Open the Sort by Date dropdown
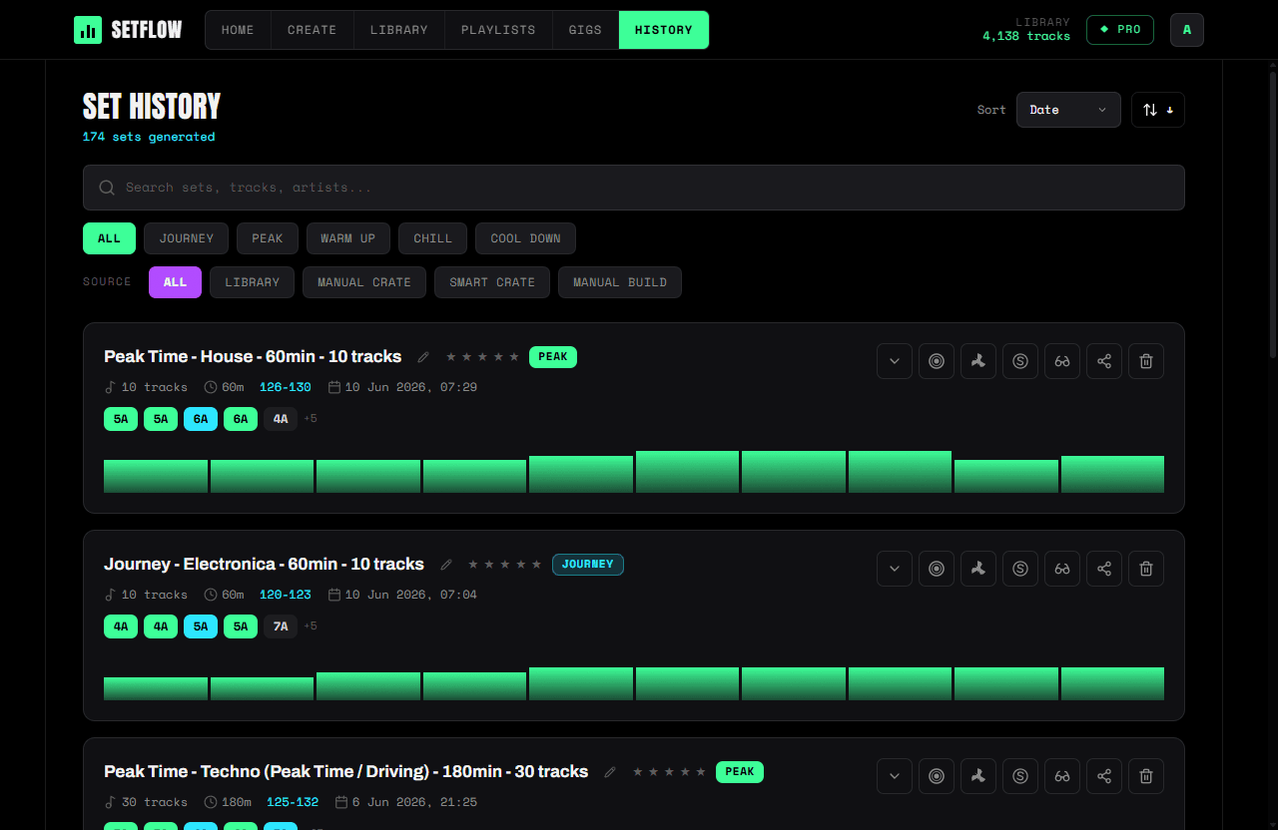The image size is (1278, 830). 1068,110
